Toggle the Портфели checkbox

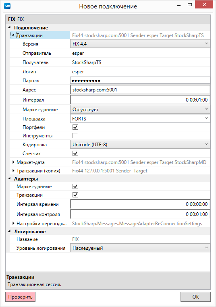tap(75, 127)
